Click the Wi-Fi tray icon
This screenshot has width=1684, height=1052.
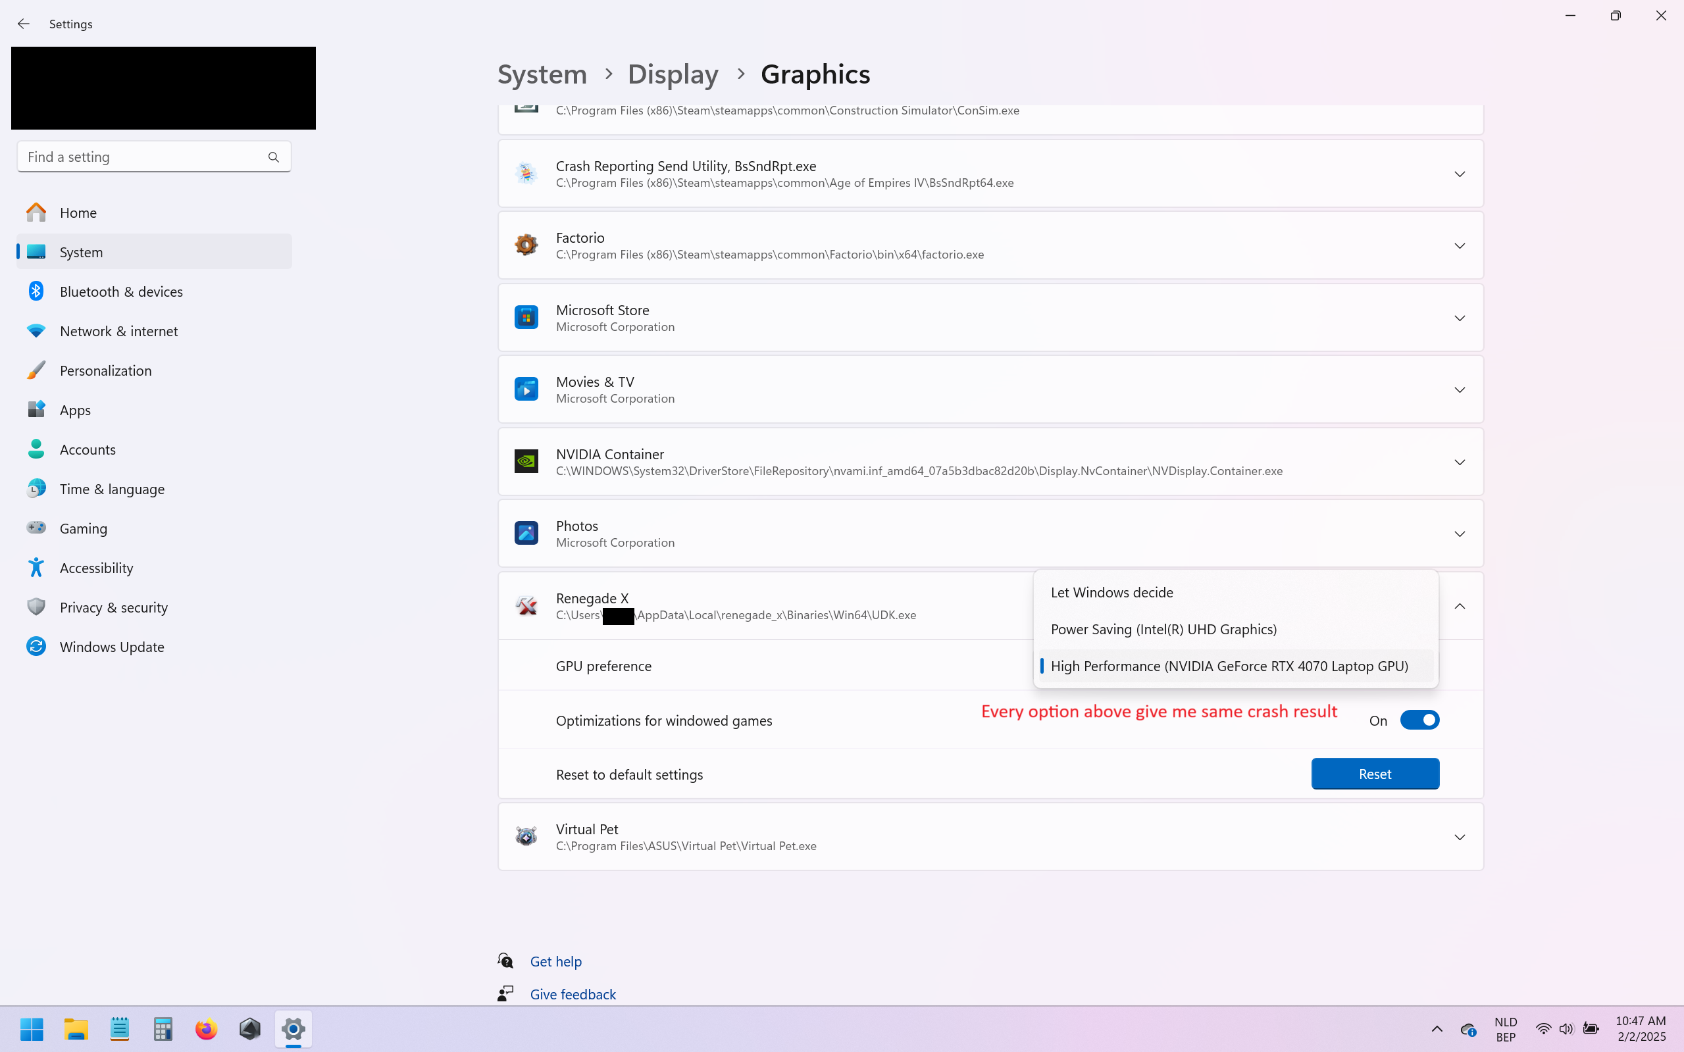(x=1543, y=1028)
